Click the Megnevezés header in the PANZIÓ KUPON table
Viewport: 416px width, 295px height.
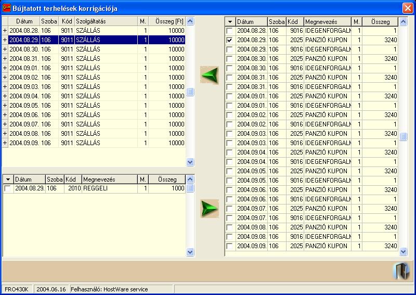click(328, 22)
